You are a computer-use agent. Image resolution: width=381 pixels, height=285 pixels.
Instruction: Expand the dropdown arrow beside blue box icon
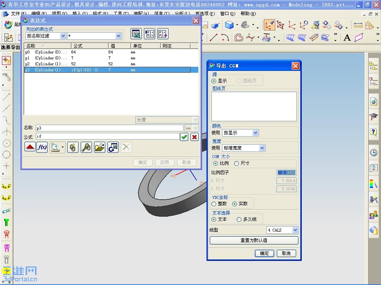237,25
